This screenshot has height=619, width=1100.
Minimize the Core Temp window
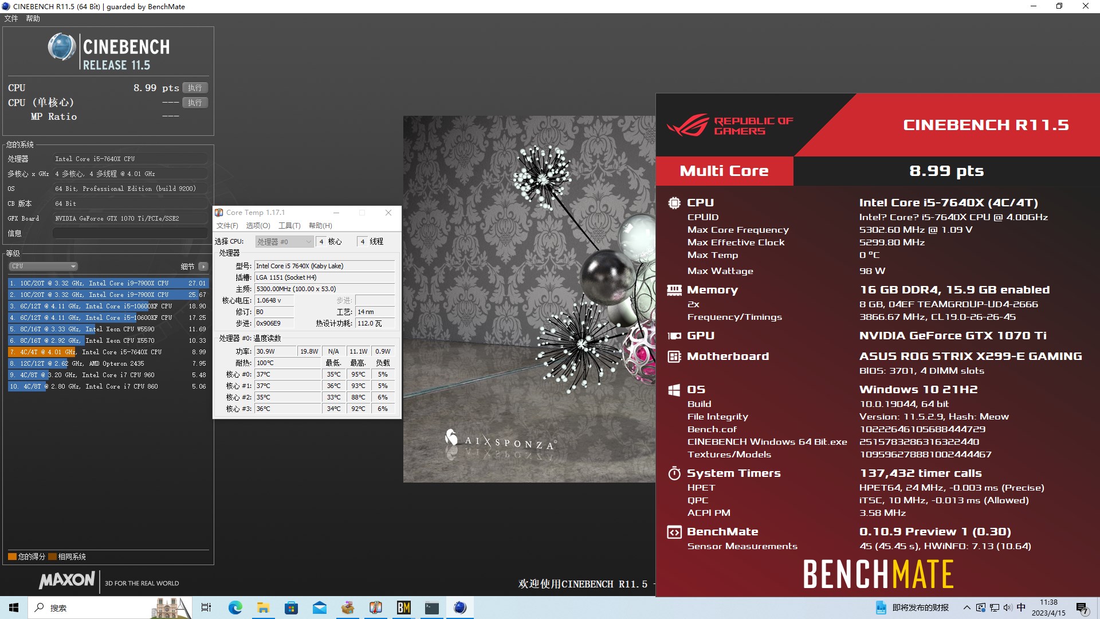click(x=336, y=213)
